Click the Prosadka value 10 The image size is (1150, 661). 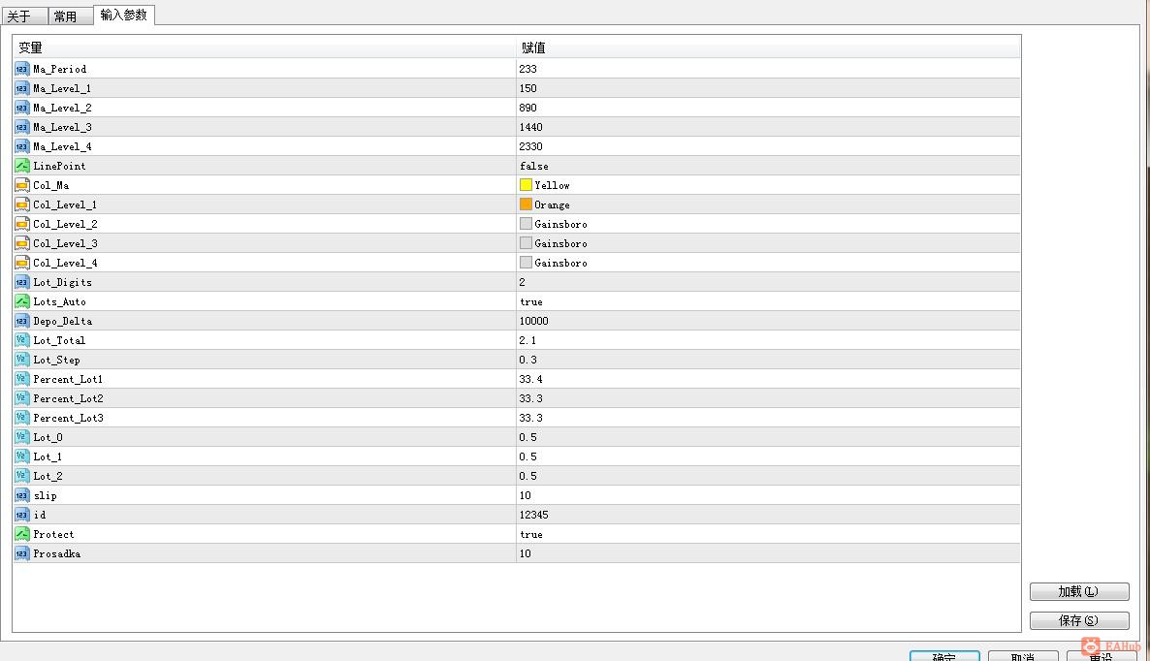pos(526,554)
